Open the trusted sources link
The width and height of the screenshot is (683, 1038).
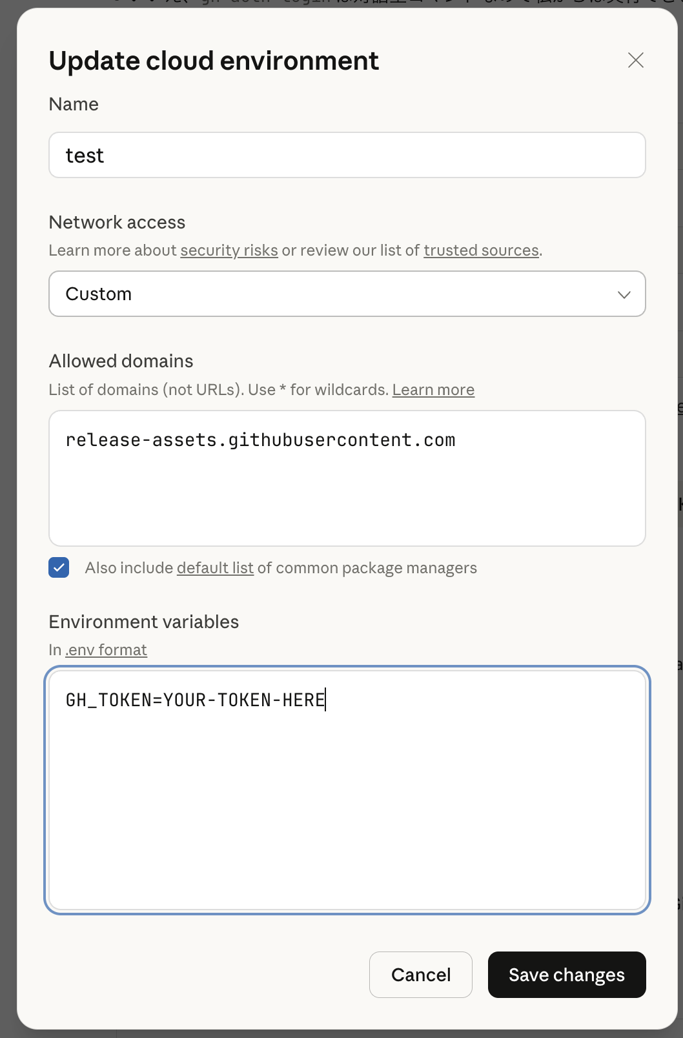click(x=482, y=250)
